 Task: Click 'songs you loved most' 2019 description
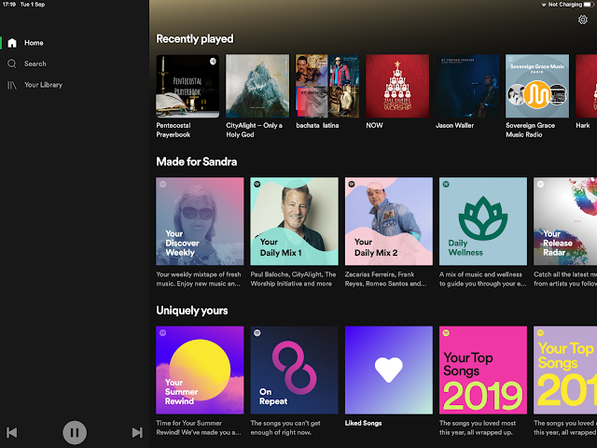[x=478, y=427]
